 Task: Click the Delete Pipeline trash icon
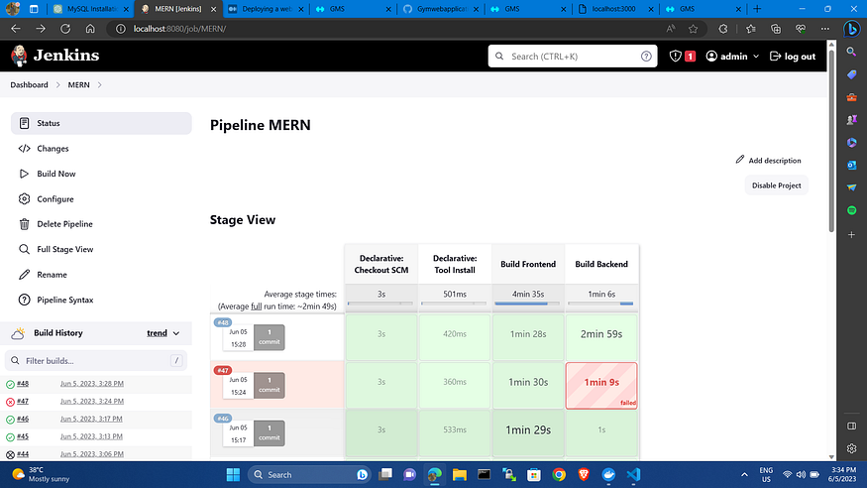[24, 224]
